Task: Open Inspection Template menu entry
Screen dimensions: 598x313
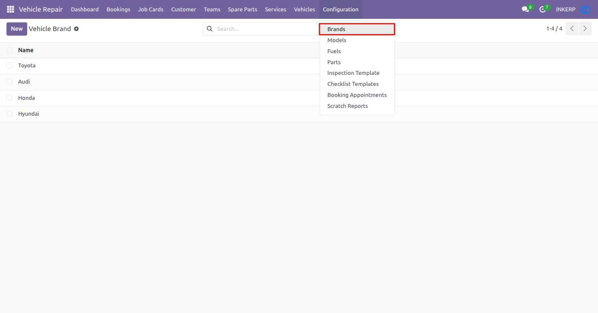Action: pyautogui.click(x=357, y=73)
